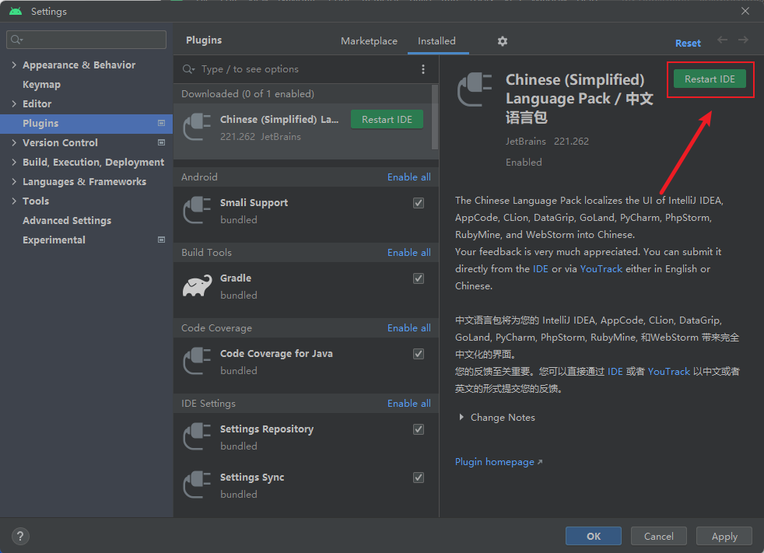Click the Code Coverage for Java plugin icon
764x553 pixels.
coord(197,362)
